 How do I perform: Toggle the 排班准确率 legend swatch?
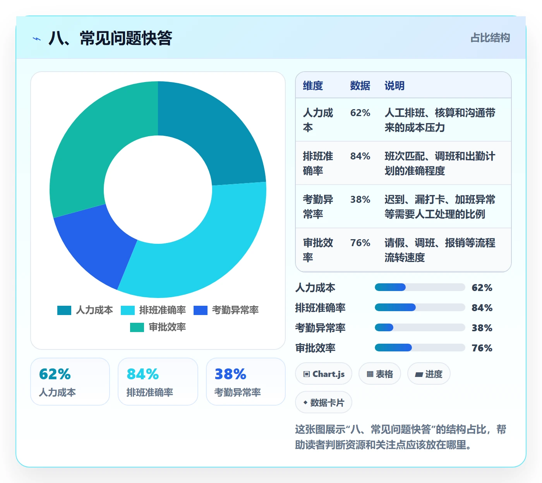click(128, 310)
